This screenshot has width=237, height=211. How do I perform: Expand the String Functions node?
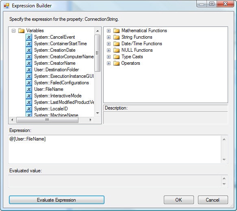click(109, 37)
